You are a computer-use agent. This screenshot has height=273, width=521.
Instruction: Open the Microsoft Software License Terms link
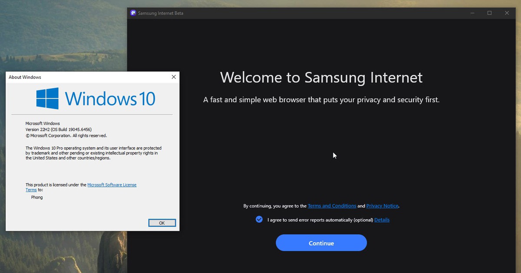point(112,185)
